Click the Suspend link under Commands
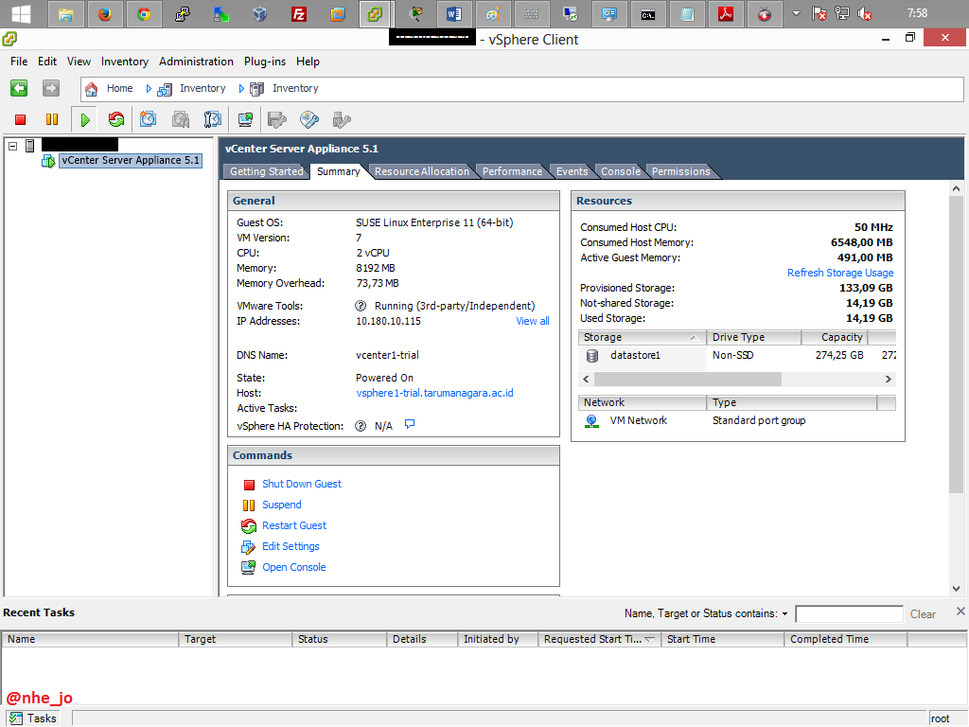 tap(282, 505)
